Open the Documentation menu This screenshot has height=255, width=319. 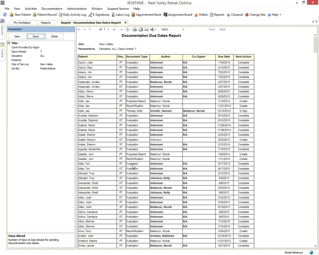pyautogui.click(x=52, y=9)
